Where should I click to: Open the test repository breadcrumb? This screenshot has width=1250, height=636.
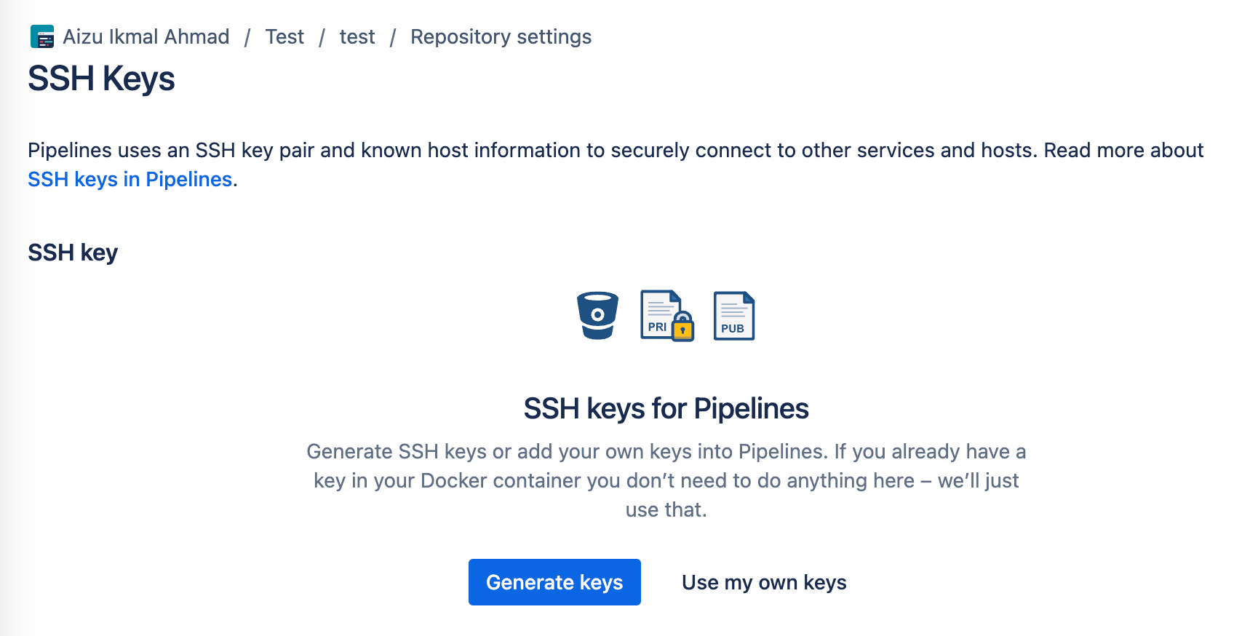click(357, 36)
